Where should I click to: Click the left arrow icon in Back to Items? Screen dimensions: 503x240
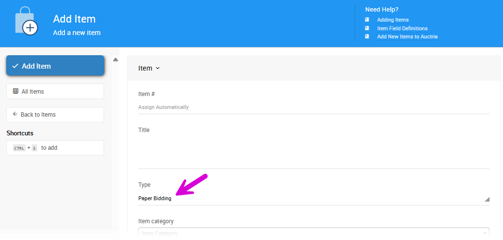click(x=15, y=114)
